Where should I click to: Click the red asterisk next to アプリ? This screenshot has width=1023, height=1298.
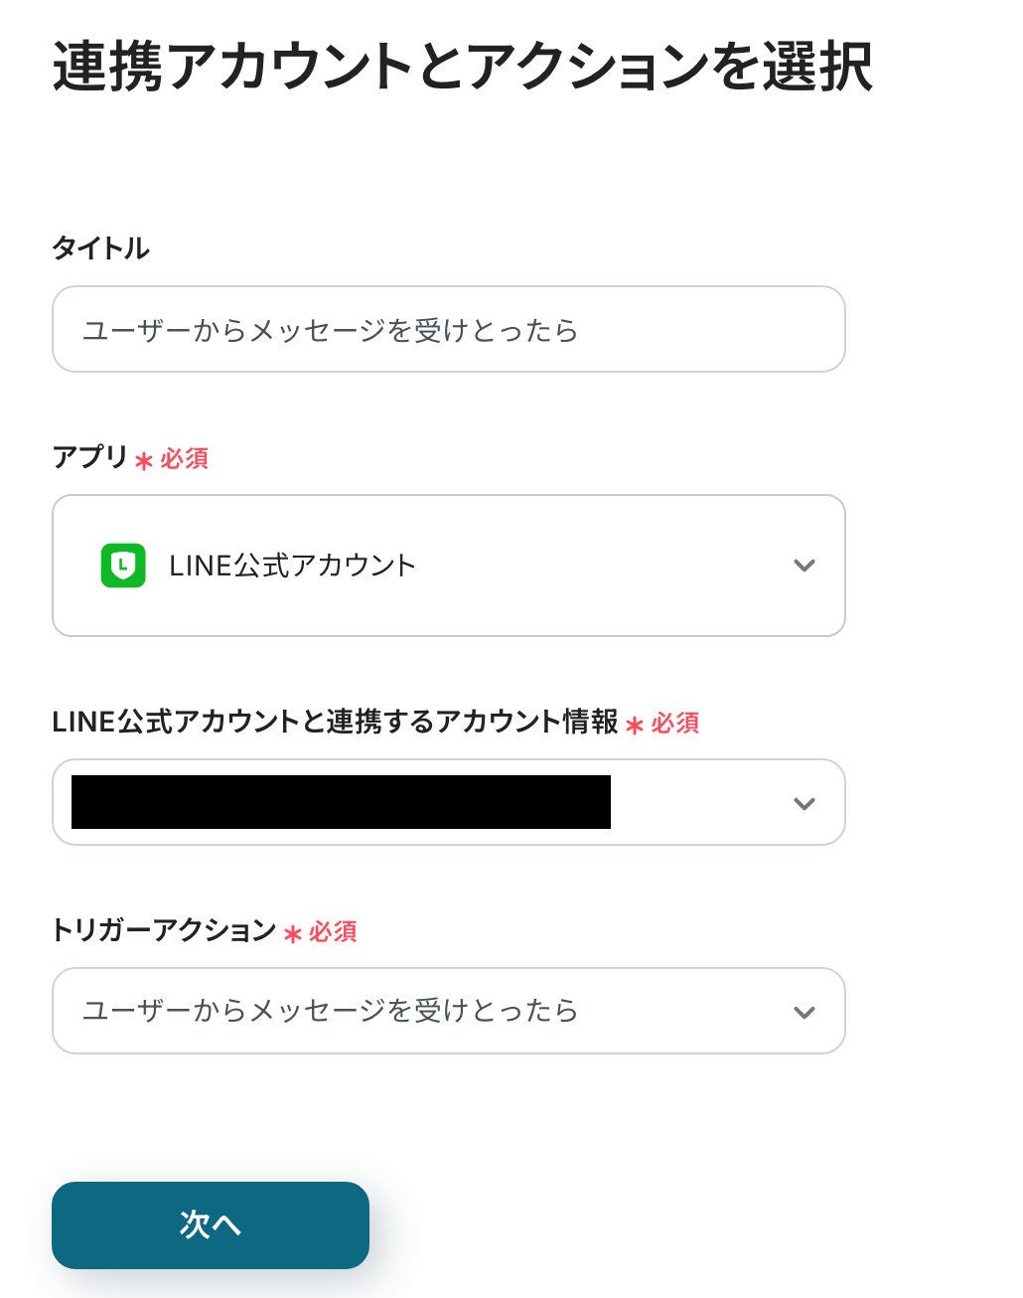pos(144,461)
